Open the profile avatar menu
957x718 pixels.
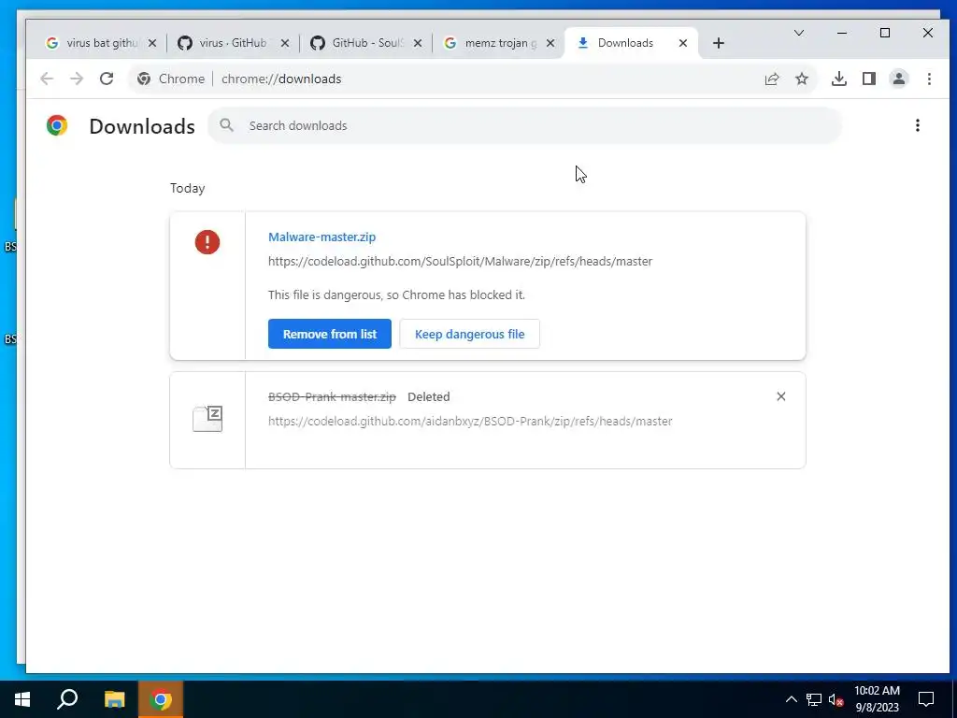tap(898, 79)
